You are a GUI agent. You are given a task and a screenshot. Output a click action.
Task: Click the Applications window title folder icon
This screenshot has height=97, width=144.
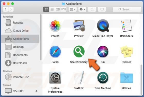point(63,4)
